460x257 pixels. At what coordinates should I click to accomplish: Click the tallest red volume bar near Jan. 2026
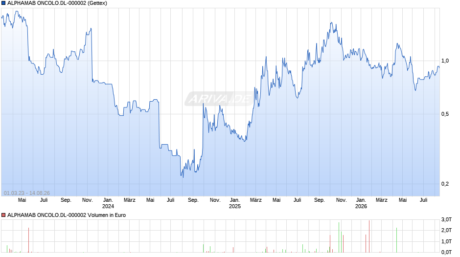click(369, 236)
